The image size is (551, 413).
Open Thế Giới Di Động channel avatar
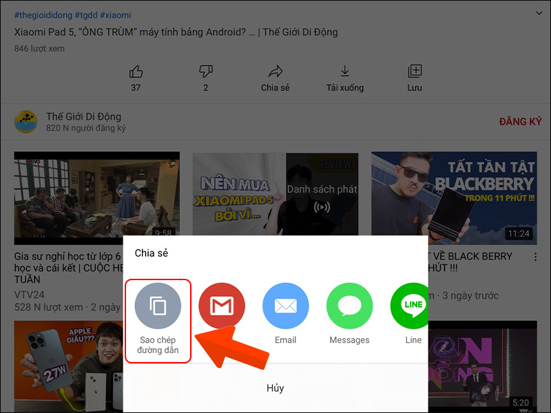click(25, 122)
